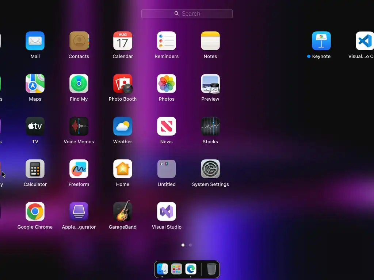The height and width of the screenshot is (280, 374).
Task: Open the Reminders app
Action: (167, 41)
